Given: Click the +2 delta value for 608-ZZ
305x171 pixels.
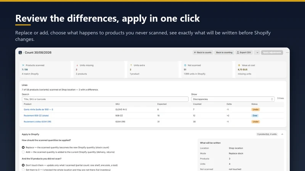Looking at the screenshot, I should (228, 116).
